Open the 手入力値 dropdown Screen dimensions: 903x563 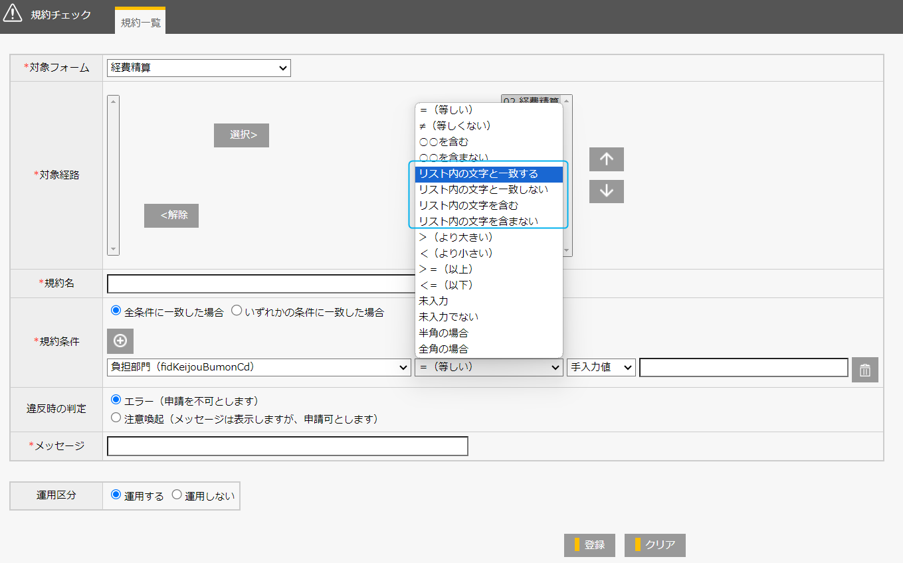tap(601, 367)
